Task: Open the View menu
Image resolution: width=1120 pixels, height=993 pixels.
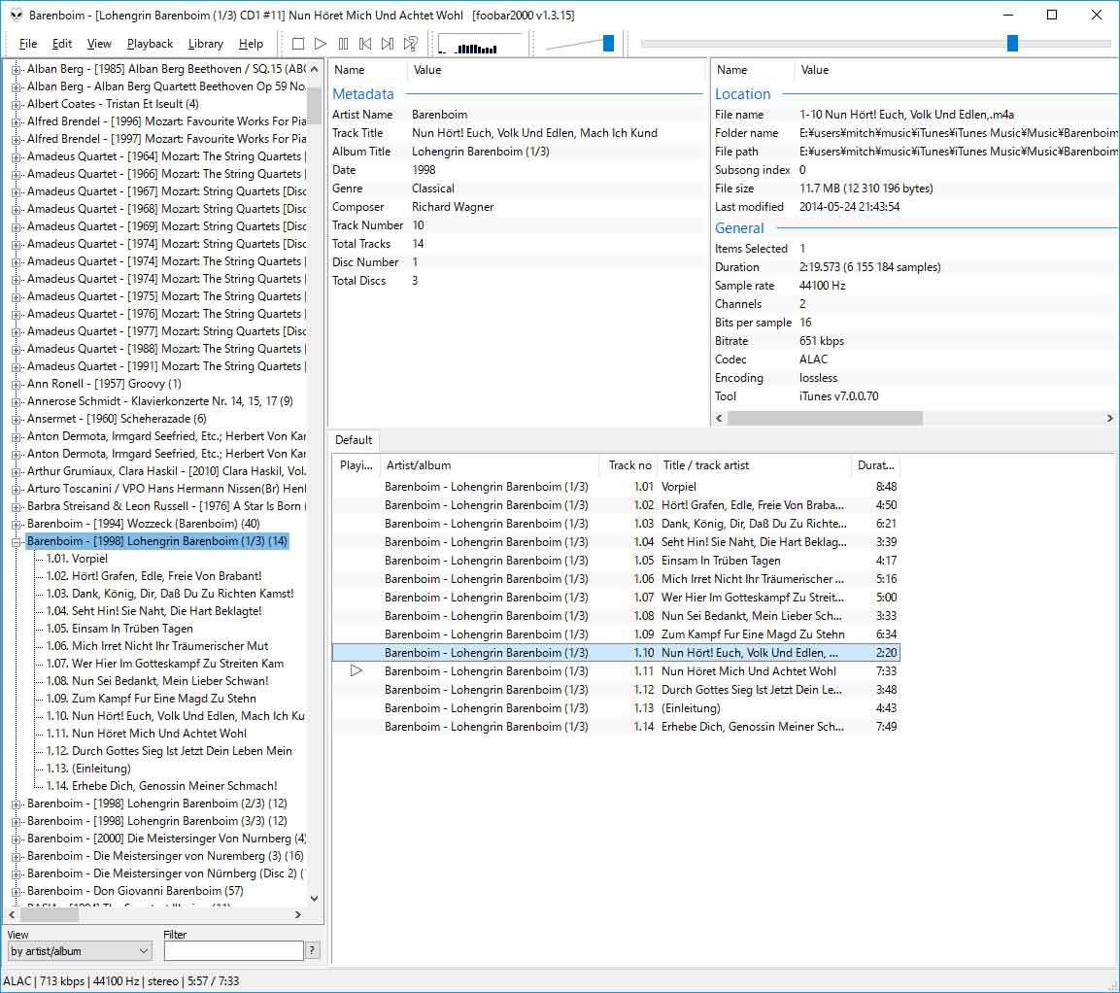Action: click(99, 44)
